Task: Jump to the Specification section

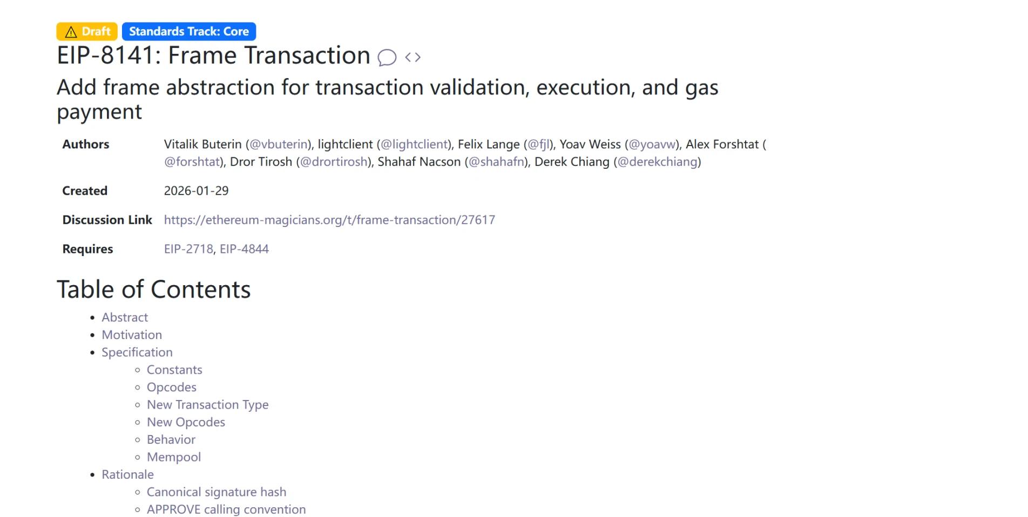Action: 137,353
